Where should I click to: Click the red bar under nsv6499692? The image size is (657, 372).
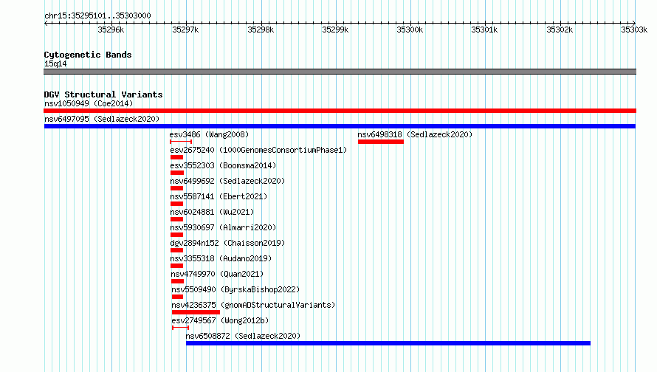(177, 188)
